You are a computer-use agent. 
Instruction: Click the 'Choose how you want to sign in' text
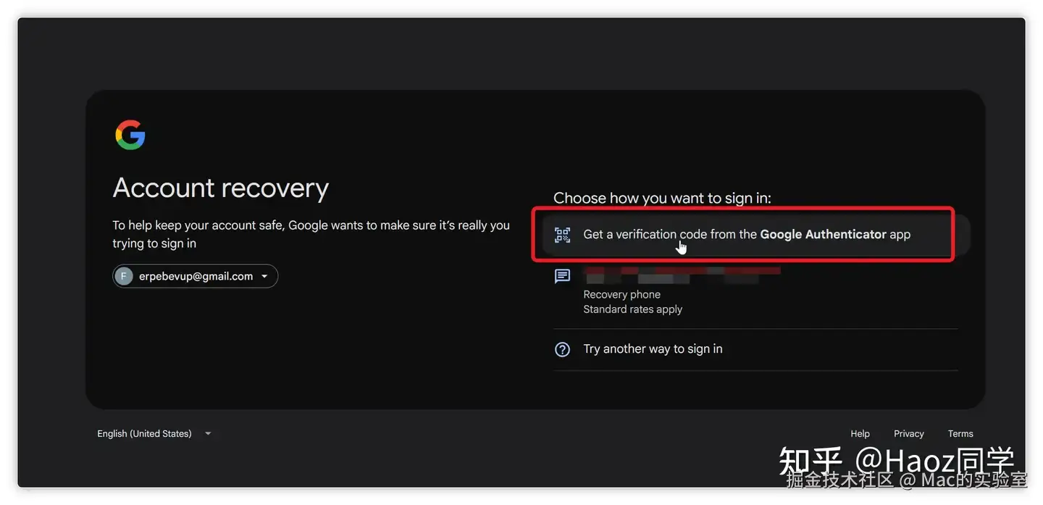[662, 198]
